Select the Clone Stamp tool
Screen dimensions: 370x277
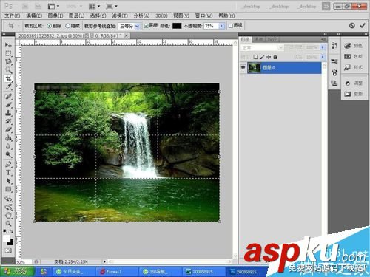pyautogui.click(x=8, y=113)
